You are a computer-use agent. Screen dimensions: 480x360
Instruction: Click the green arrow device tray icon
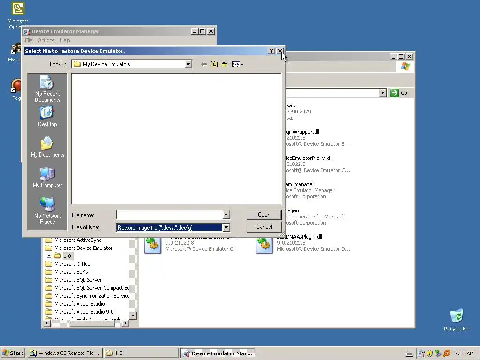[x=438, y=353]
